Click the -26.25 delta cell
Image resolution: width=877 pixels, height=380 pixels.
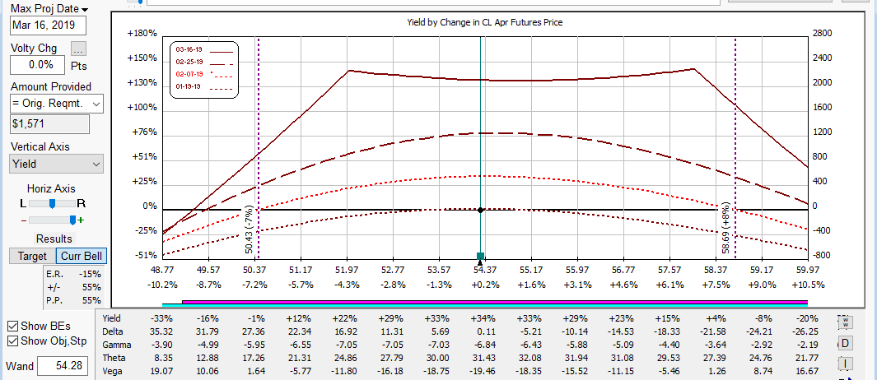(806, 331)
